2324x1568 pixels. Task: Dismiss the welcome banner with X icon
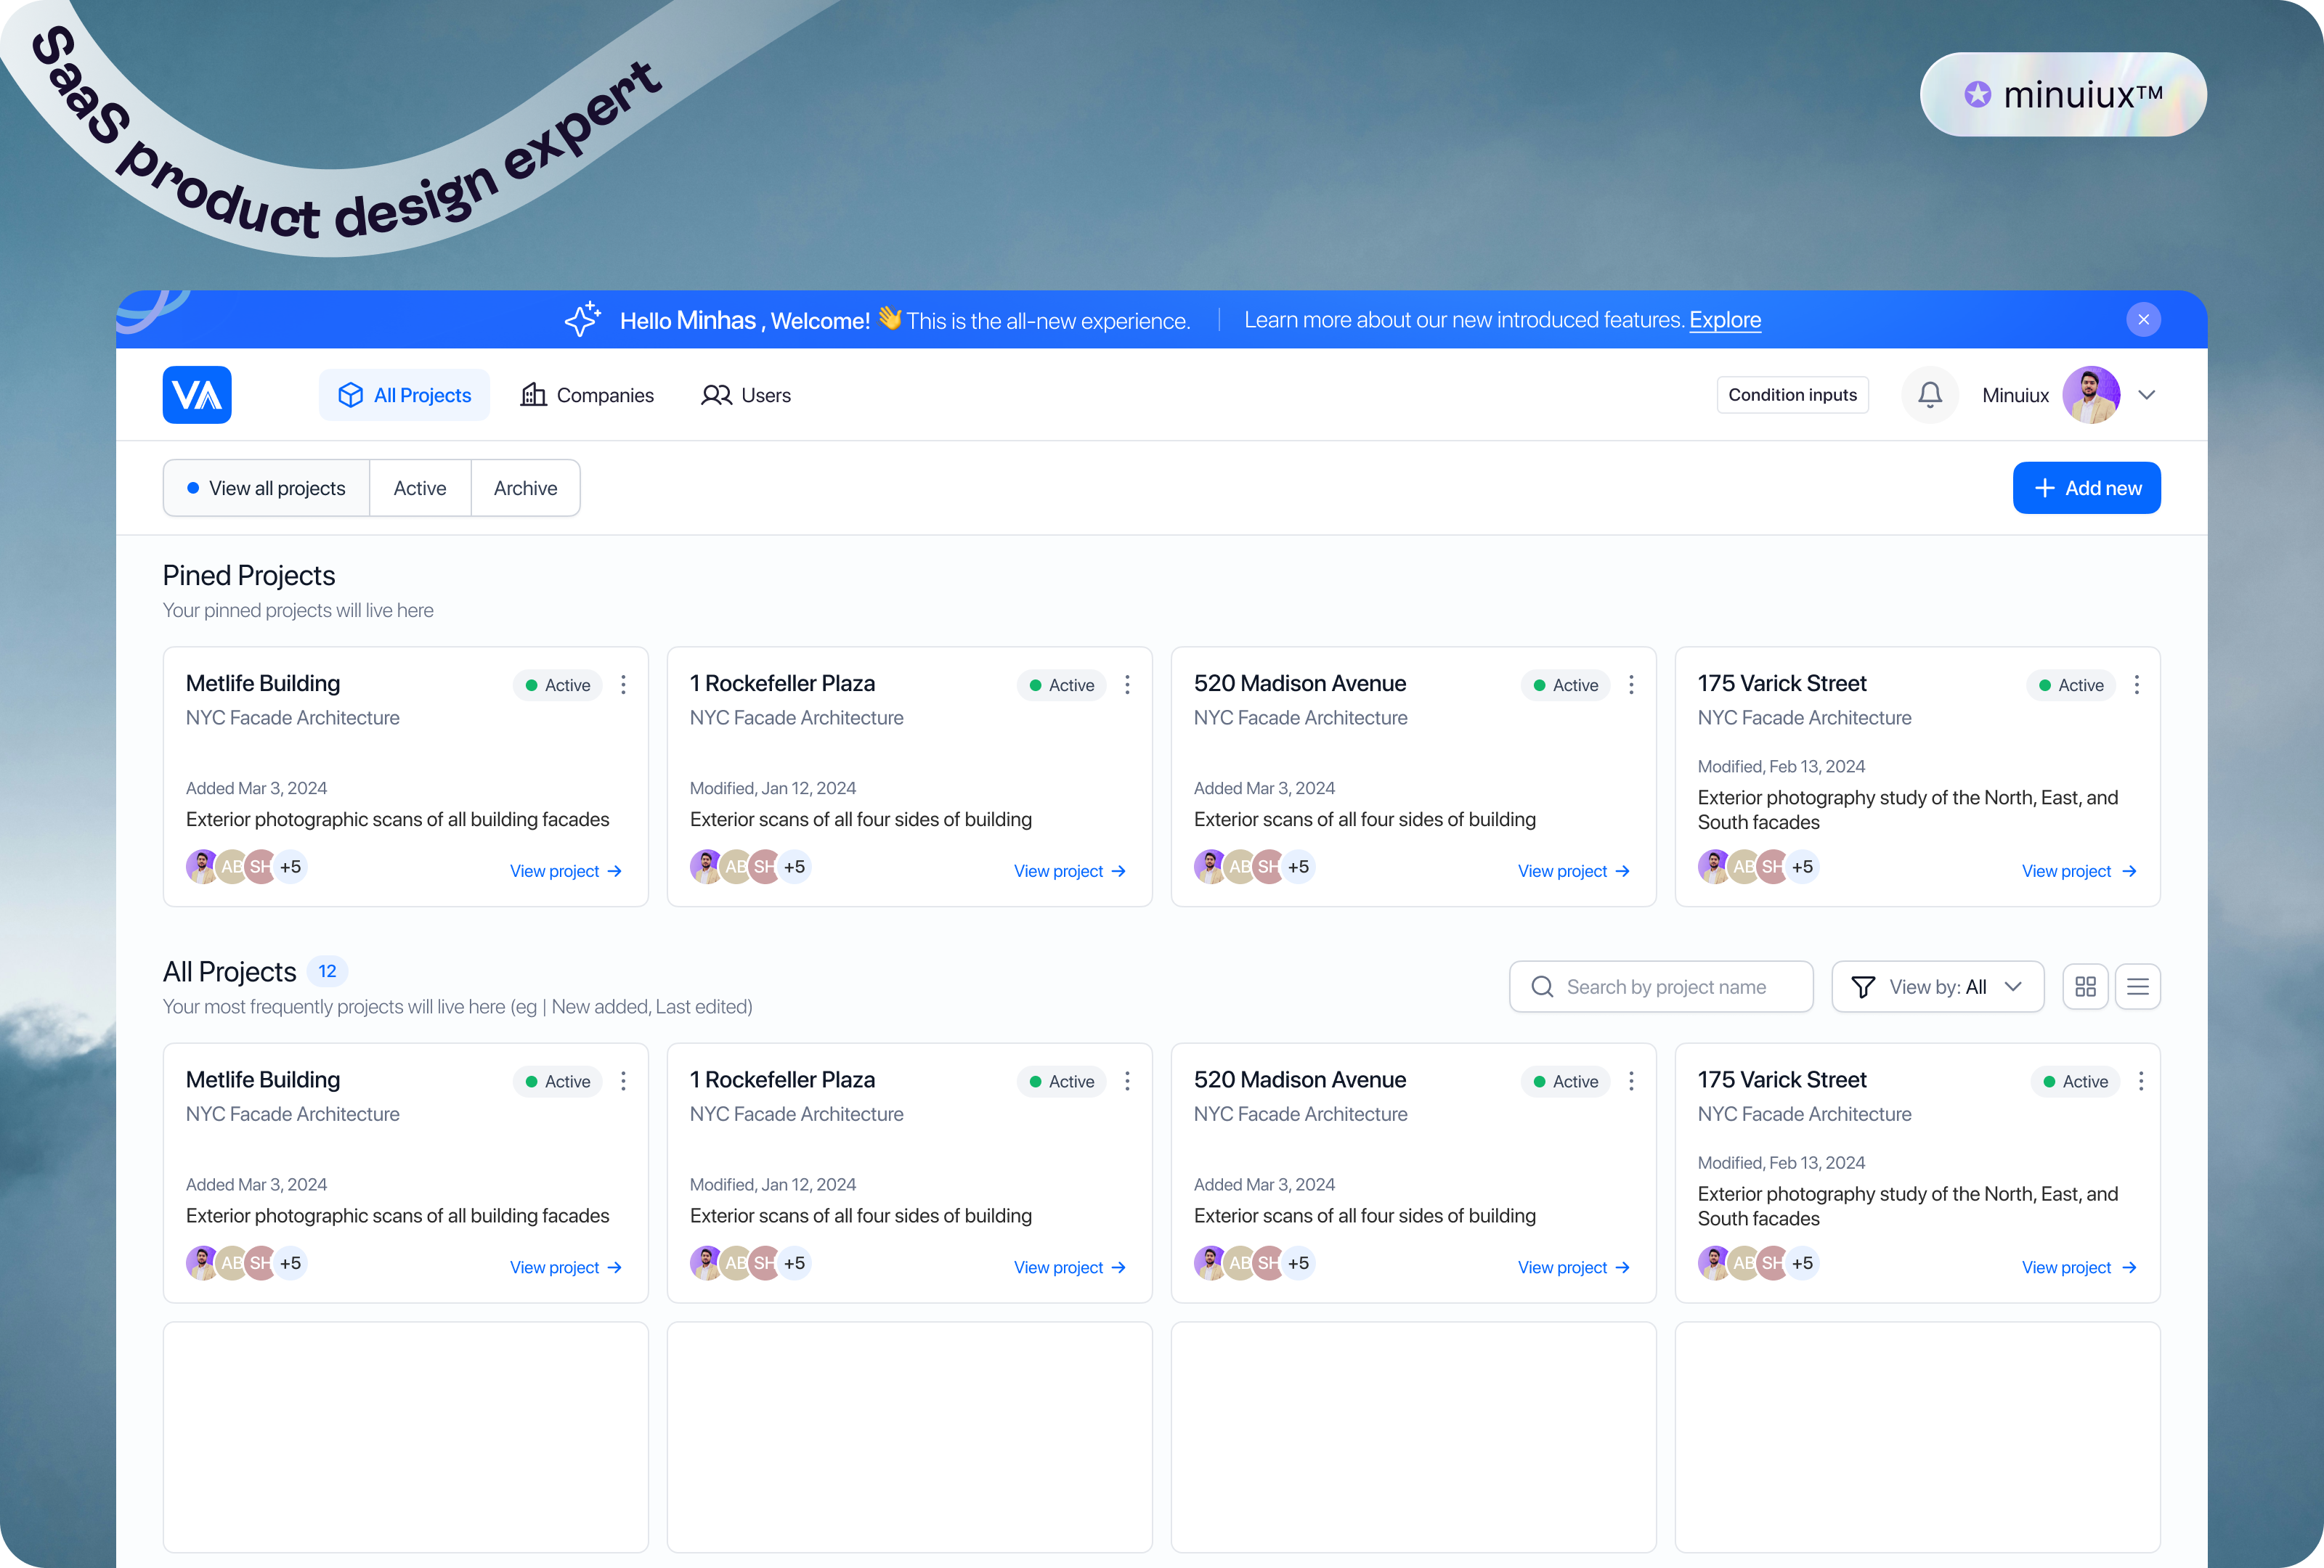pos(2143,320)
